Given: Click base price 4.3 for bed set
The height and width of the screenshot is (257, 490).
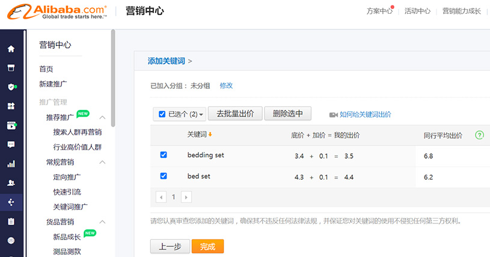Looking at the screenshot, I should (x=299, y=177).
